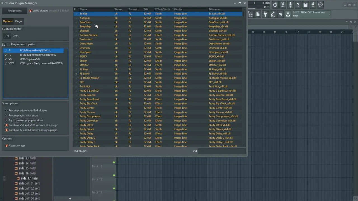Viewport: 358px width, 201px height.
Task: Sort plugins by the Status column
Action: [x=118, y=9]
